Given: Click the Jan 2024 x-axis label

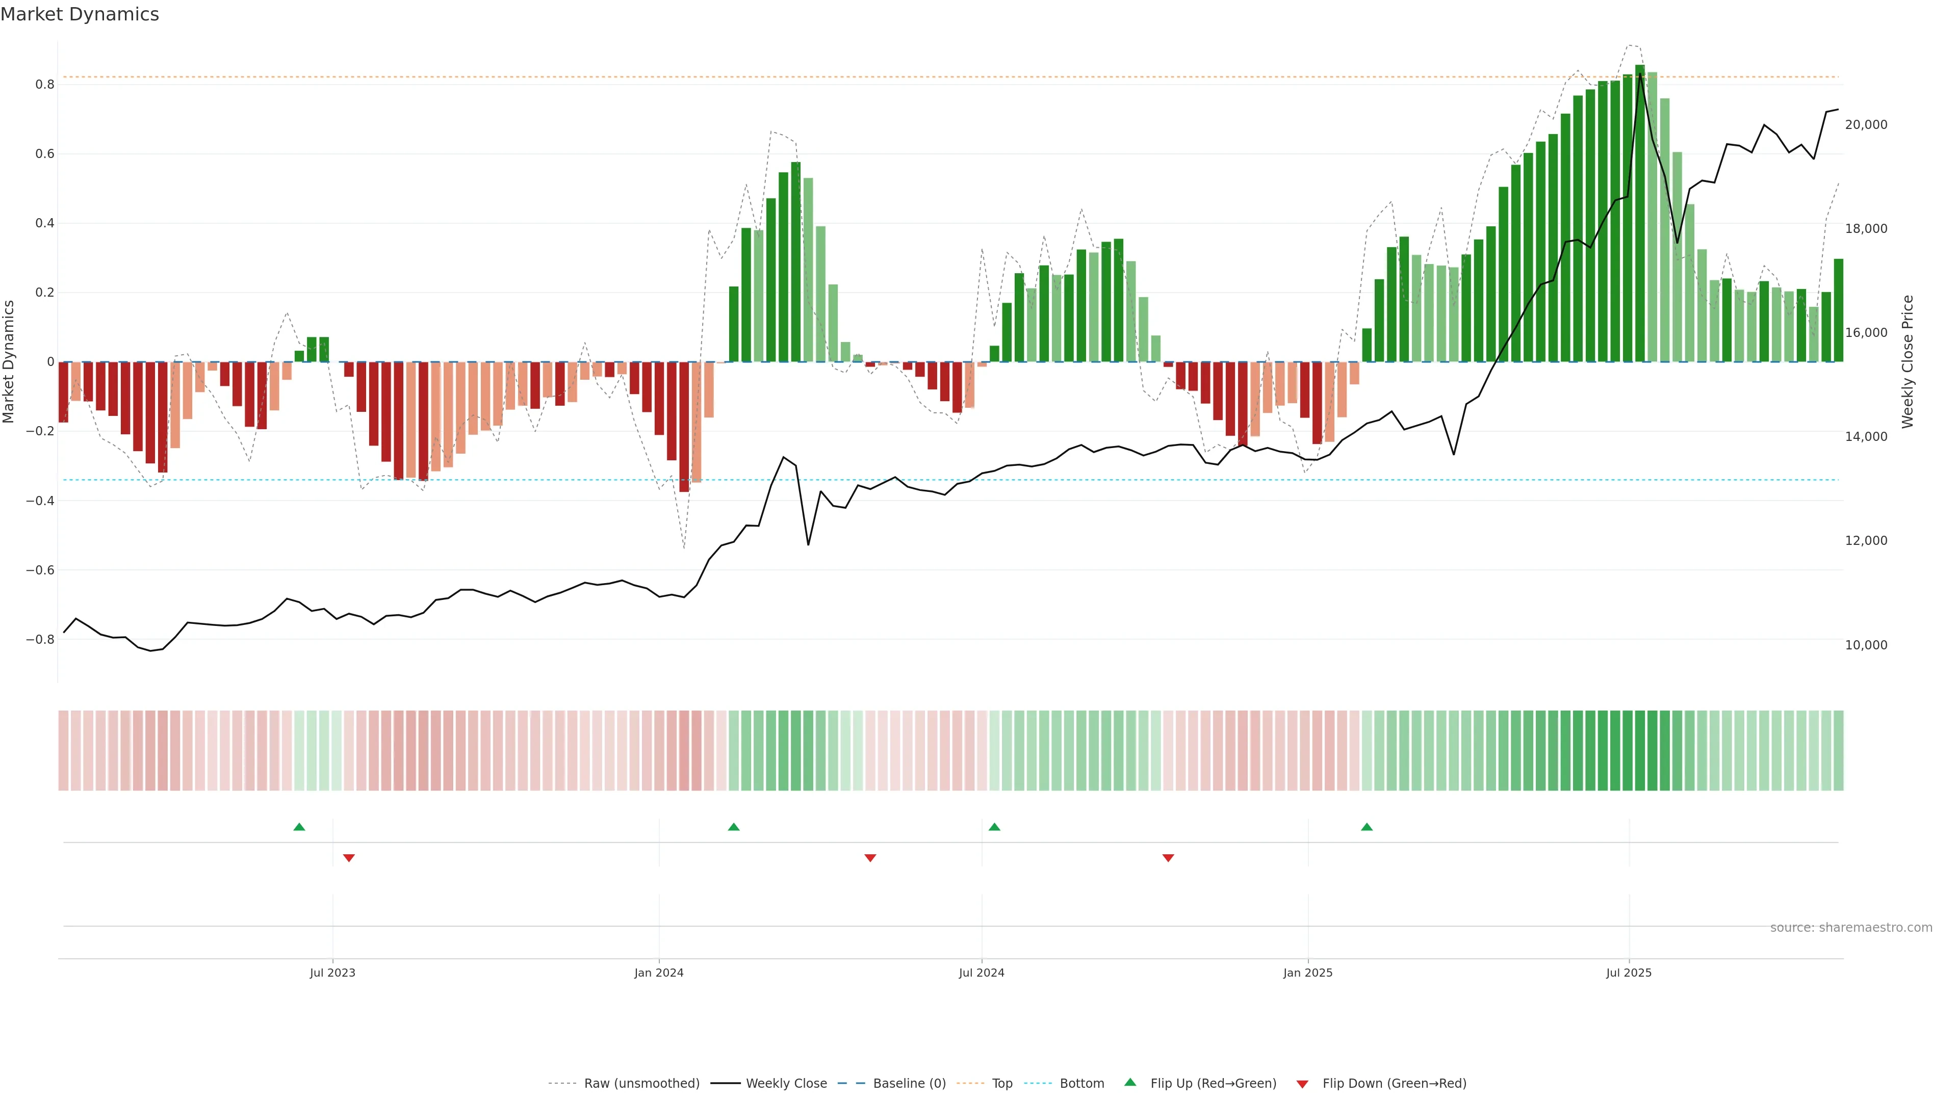Looking at the screenshot, I should click(659, 973).
